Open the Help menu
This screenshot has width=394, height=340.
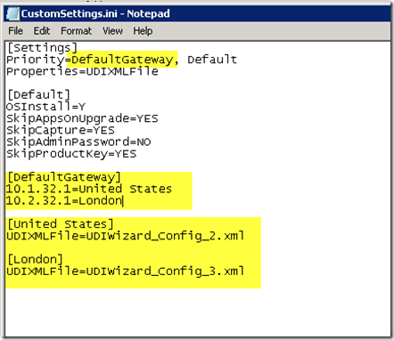coord(143,31)
